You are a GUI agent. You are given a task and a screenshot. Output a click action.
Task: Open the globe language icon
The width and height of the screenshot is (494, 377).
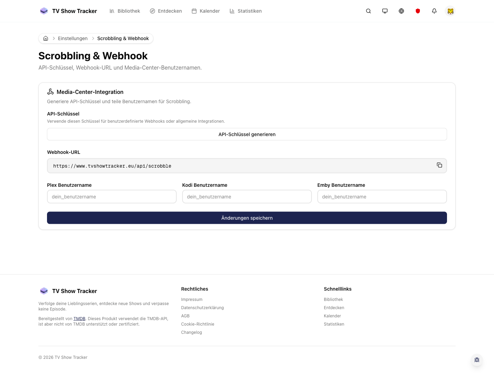(x=401, y=11)
